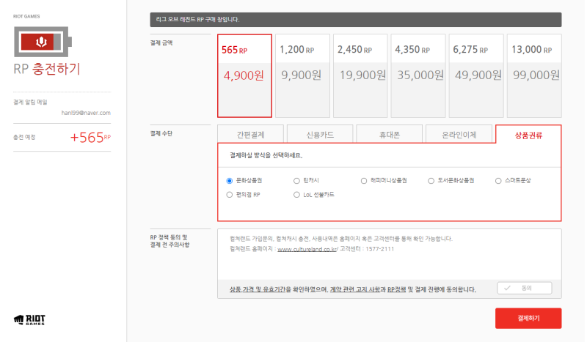Pick the 13,000 RP 99,000원 package

click(534, 76)
